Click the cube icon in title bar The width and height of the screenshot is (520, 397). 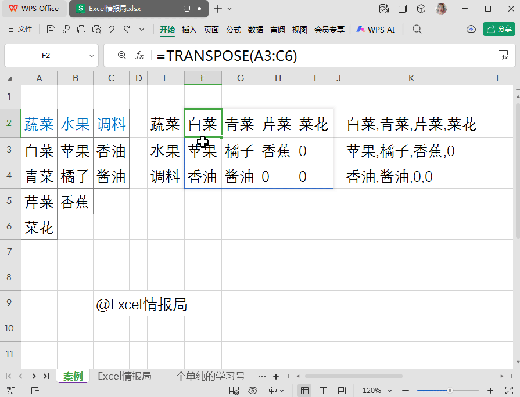pos(421,9)
